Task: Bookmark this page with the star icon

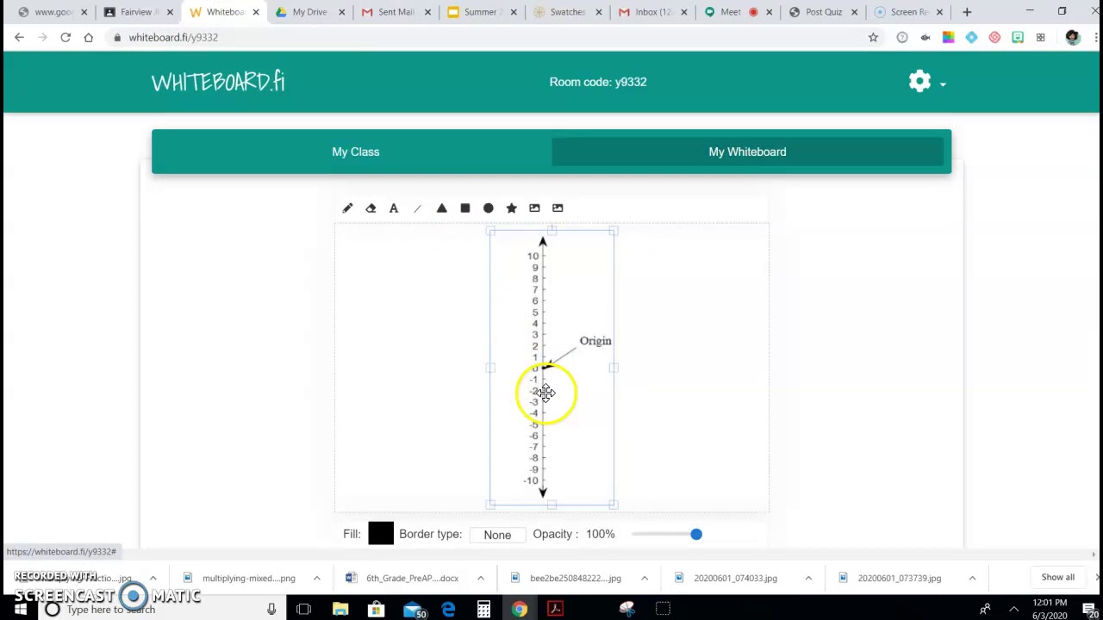Action: [873, 37]
